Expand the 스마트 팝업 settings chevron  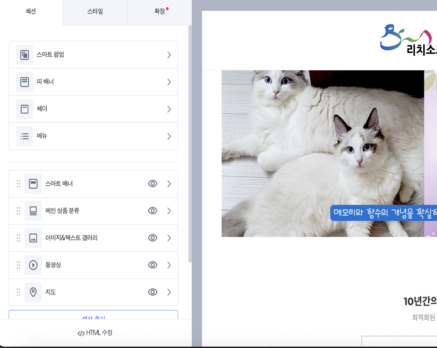[169, 55]
